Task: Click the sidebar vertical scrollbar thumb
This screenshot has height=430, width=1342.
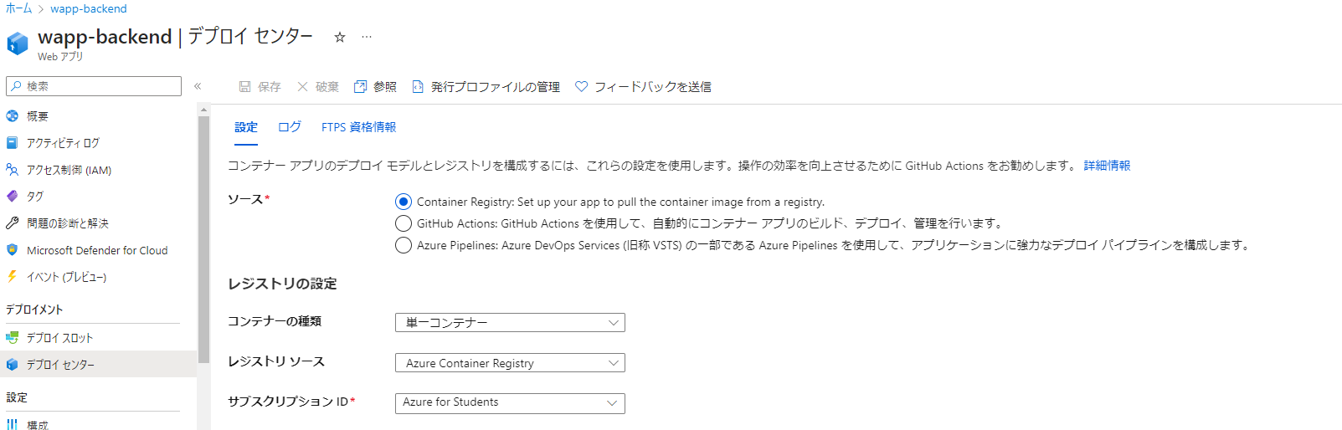Action: (x=203, y=239)
